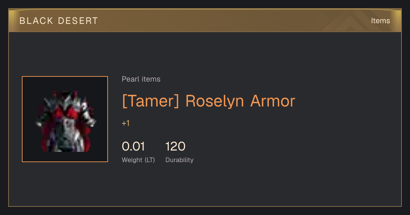410x215 pixels.
Task: Click the 120 durability value
Action: 175,146
